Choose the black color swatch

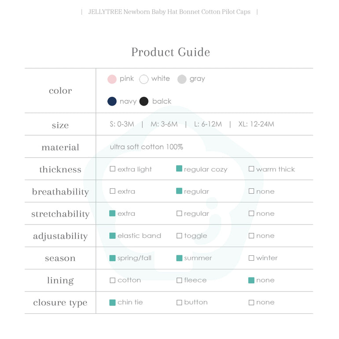144,102
